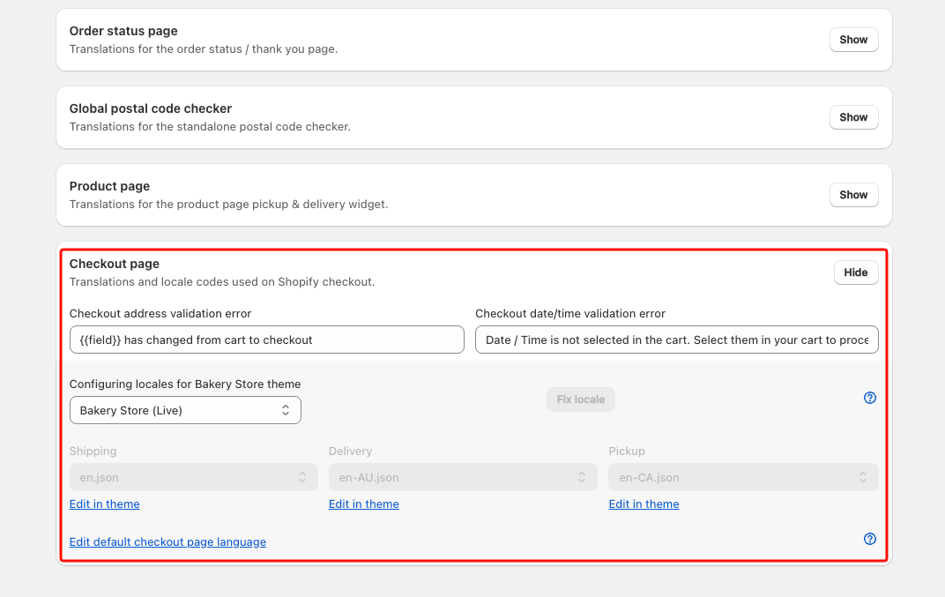
Task: Click the Fix locale button
Action: (x=580, y=399)
